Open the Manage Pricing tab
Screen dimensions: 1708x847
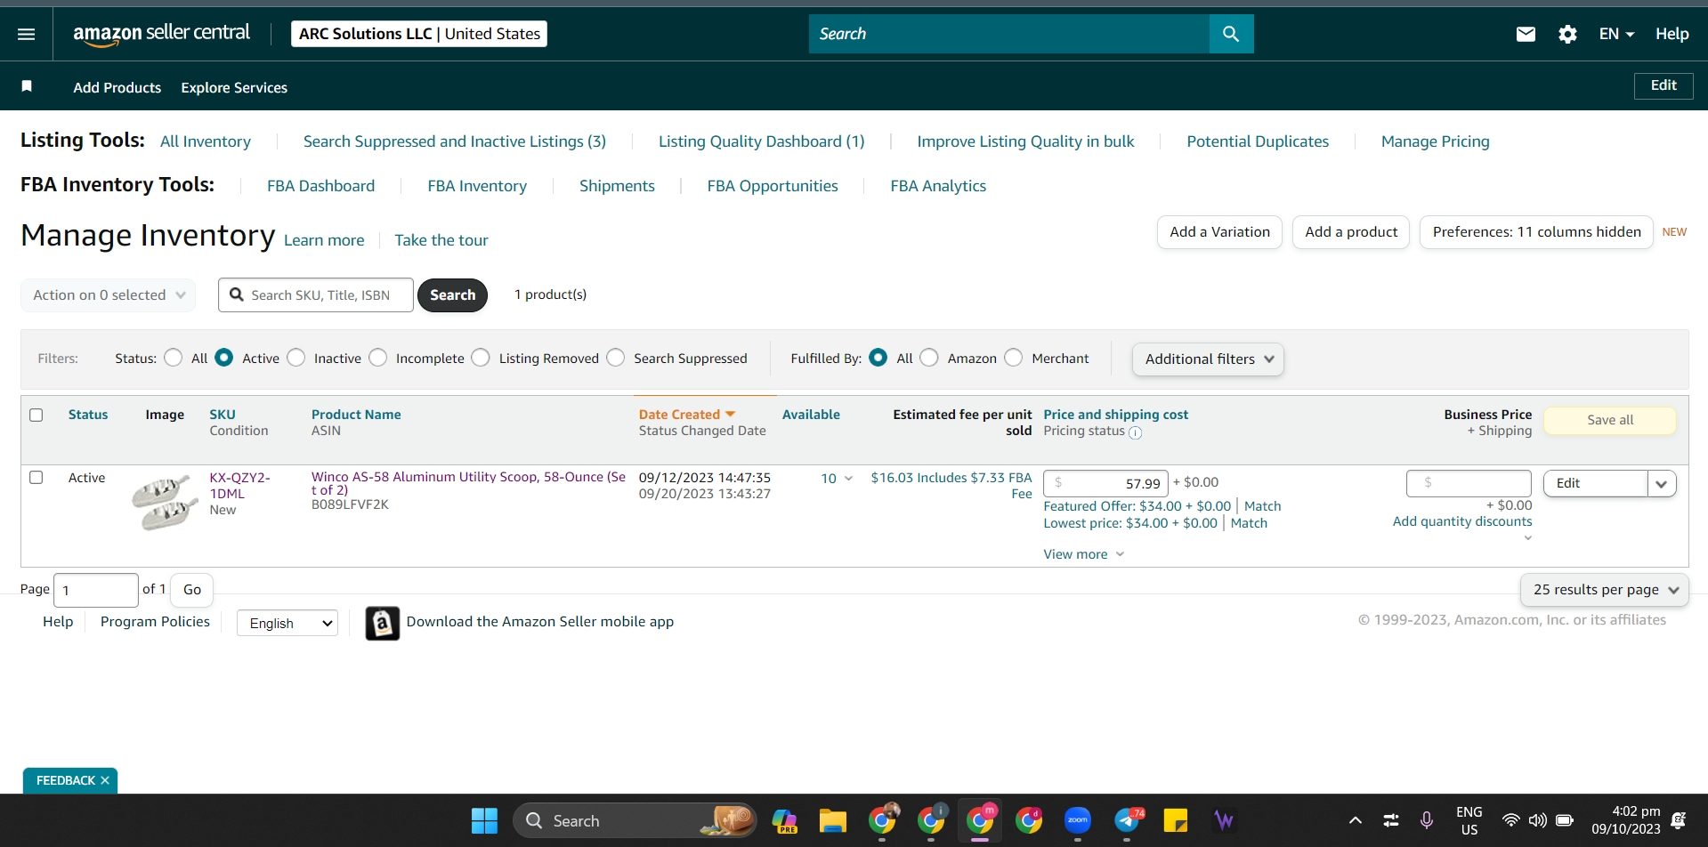[x=1435, y=141]
